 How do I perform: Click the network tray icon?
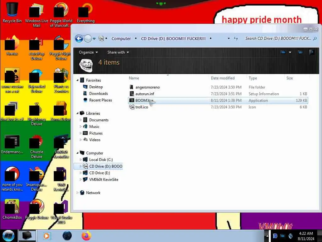coord(283,236)
